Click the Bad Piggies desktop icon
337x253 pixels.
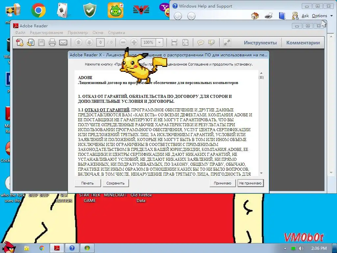116,10
